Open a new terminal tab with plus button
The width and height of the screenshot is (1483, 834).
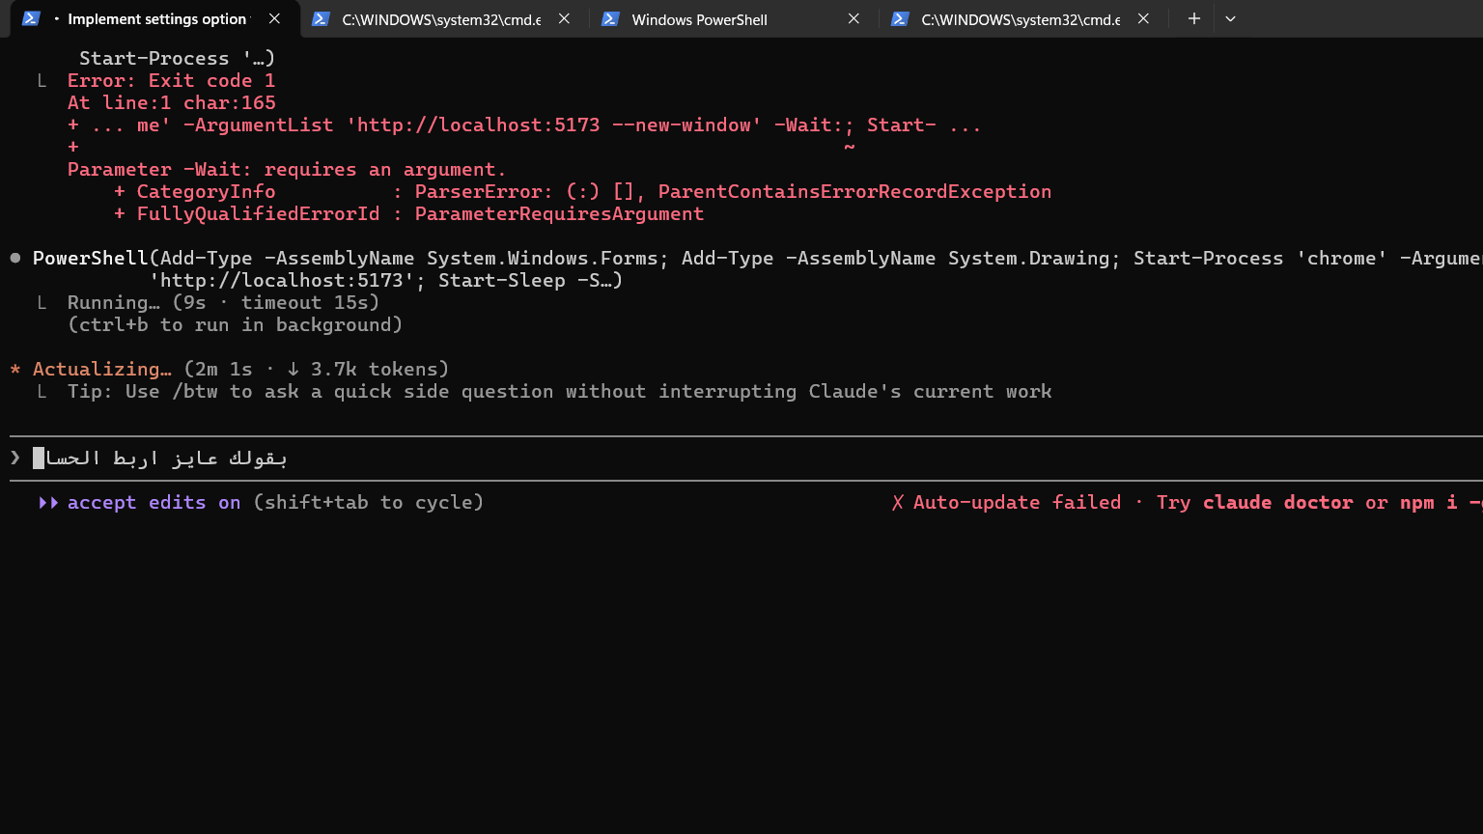point(1194,18)
